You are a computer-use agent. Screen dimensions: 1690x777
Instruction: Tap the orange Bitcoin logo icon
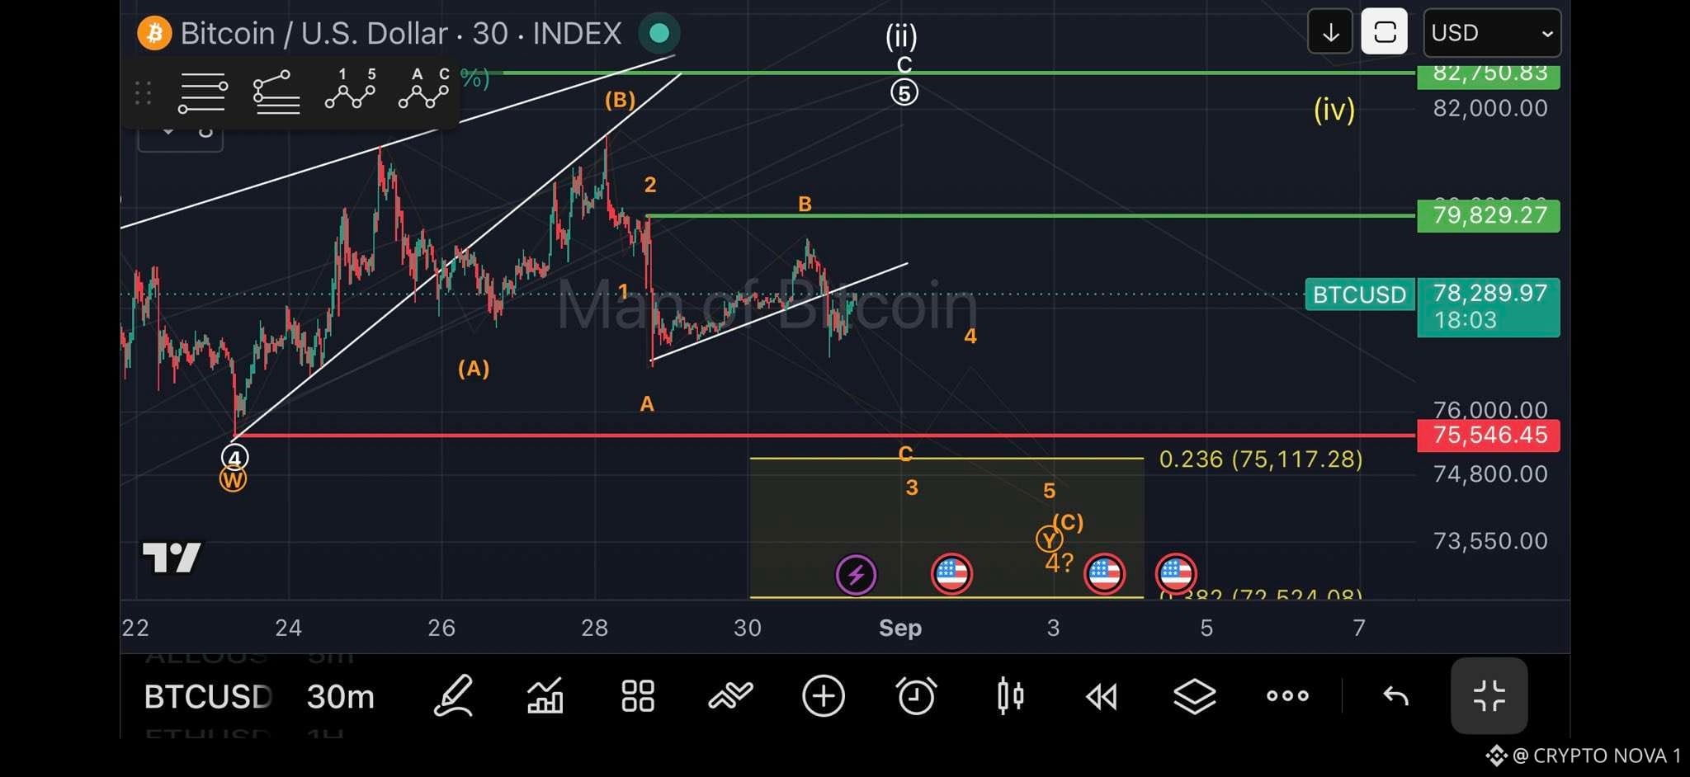154,33
